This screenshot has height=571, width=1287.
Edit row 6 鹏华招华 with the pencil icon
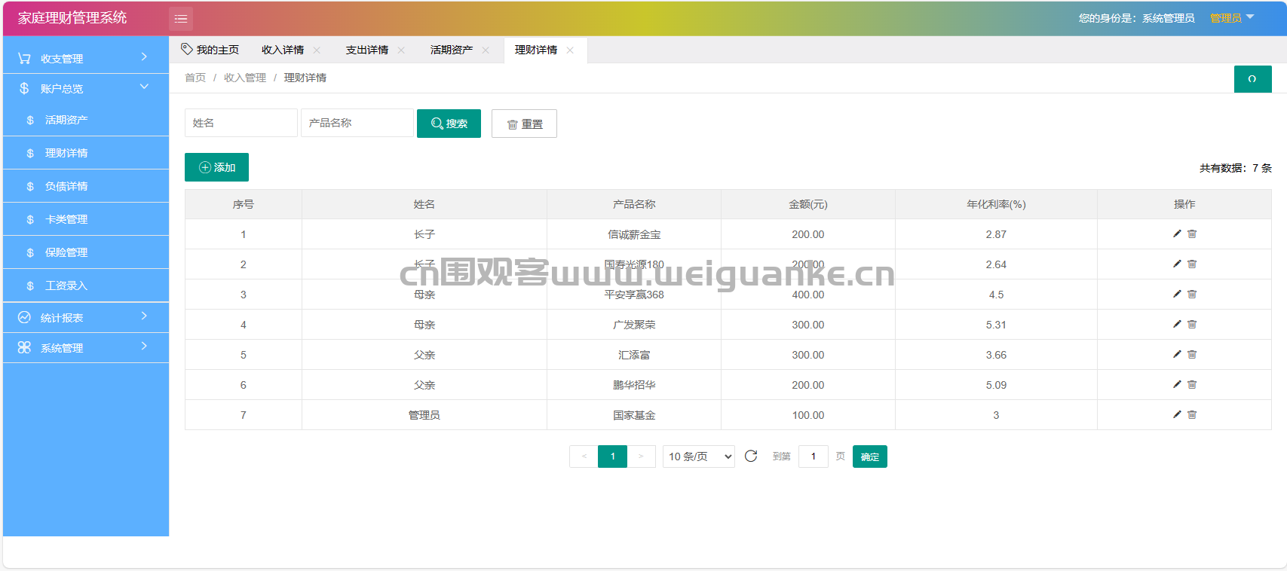[x=1177, y=384]
